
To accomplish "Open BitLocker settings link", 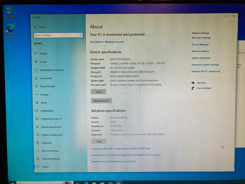I will point(201,38).
